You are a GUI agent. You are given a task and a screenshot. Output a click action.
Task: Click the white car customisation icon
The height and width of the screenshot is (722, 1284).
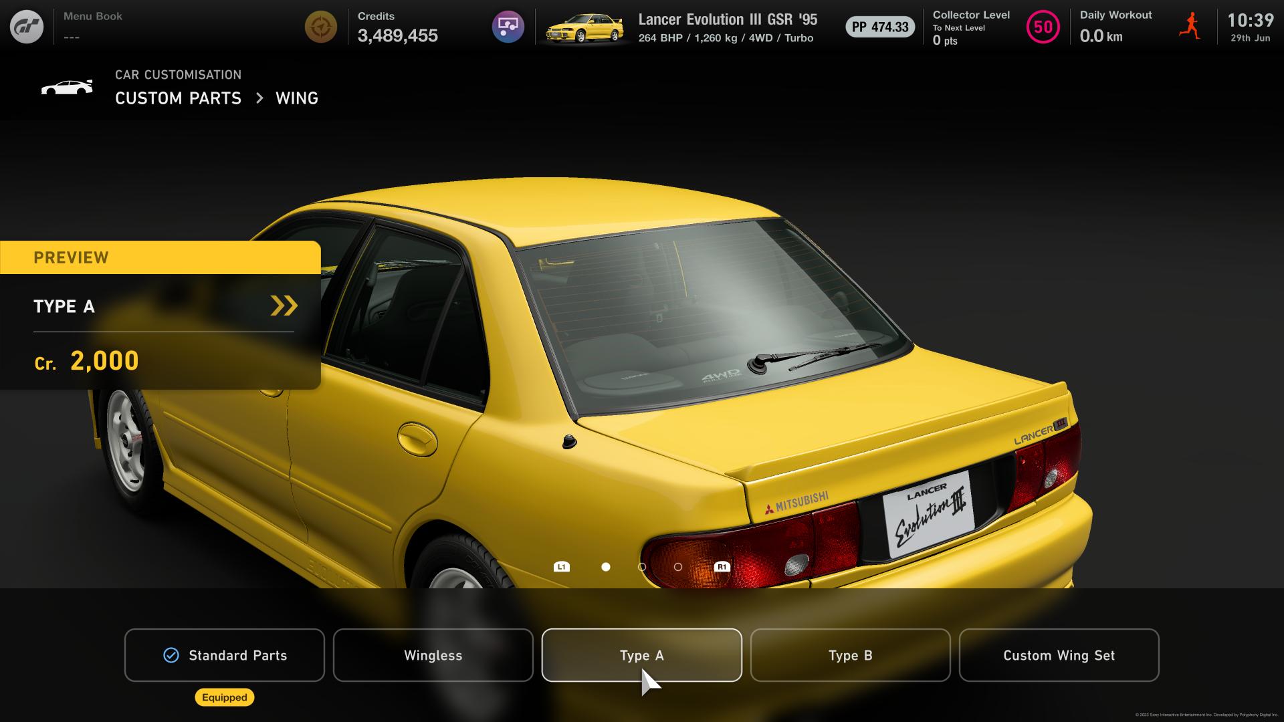pos(67,88)
